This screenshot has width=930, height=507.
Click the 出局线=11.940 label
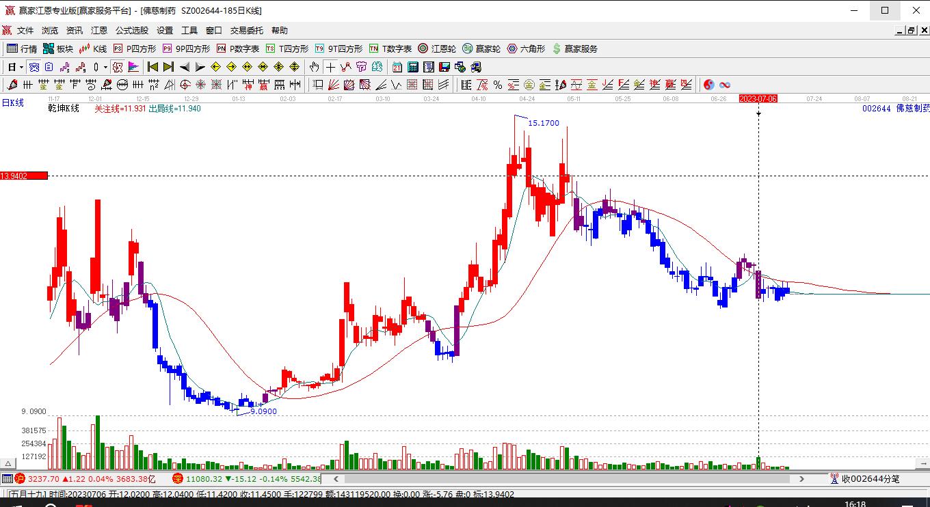coord(174,108)
